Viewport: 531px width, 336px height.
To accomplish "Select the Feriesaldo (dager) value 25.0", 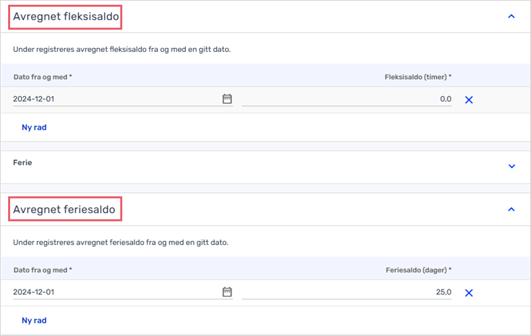I will pyautogui.click(x=347, y=292).
